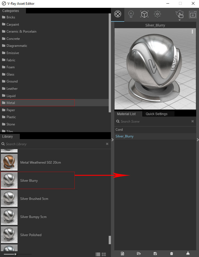The height and width of the screenshot is (257, 199).
Task: Click the Categories panel tab
Action: [x=13, y=11]
